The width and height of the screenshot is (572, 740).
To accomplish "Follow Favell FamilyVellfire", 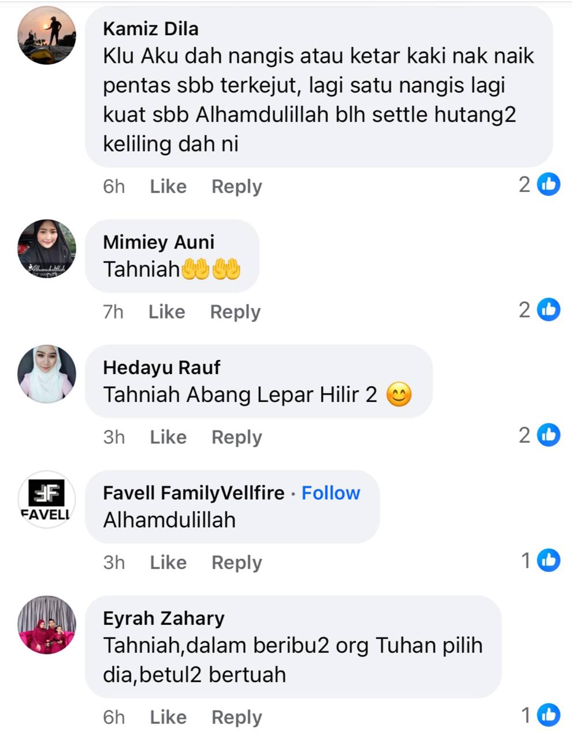I will 330,493.
